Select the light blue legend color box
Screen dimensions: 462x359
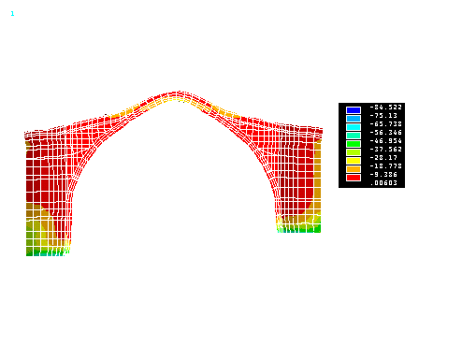[x=354, y=119]
